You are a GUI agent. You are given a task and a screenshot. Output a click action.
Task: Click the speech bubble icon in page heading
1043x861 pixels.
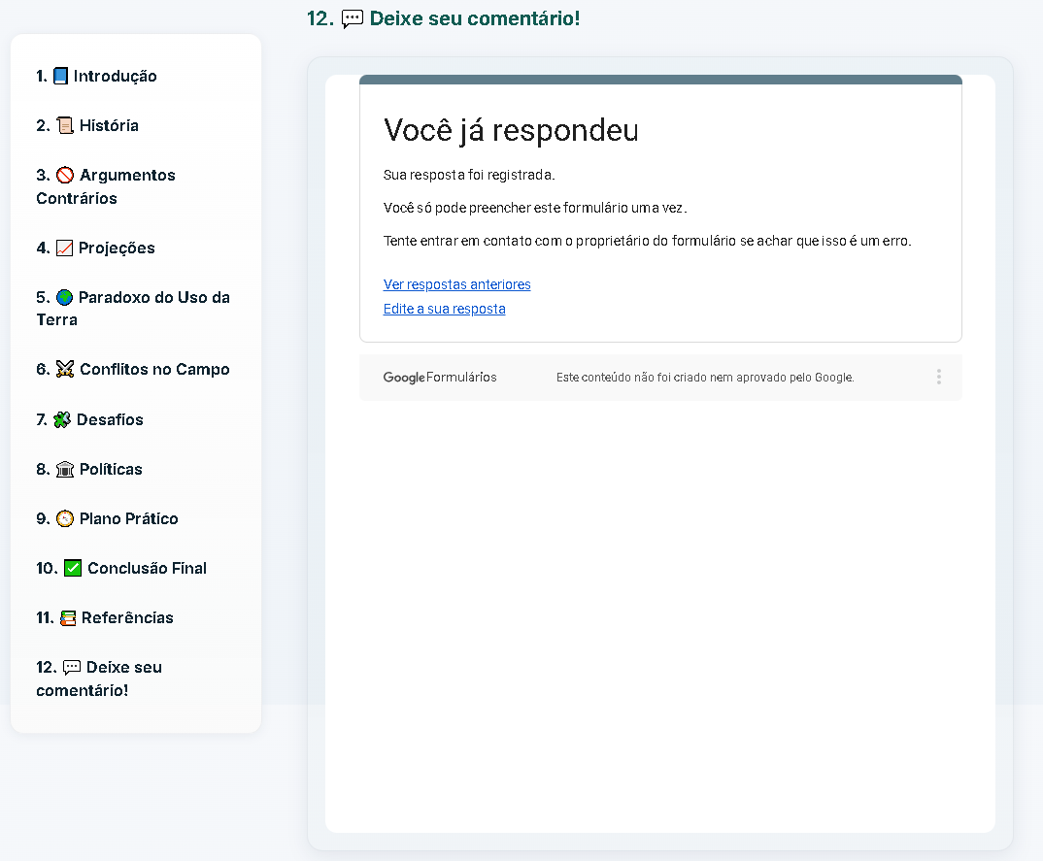coord(352,19)
